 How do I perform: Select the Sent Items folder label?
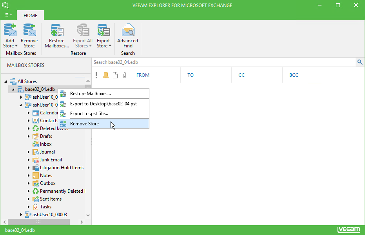click(x=51, y=199)
